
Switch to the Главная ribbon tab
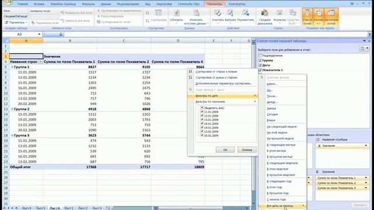pyautogui.click(x=23, y=4)
